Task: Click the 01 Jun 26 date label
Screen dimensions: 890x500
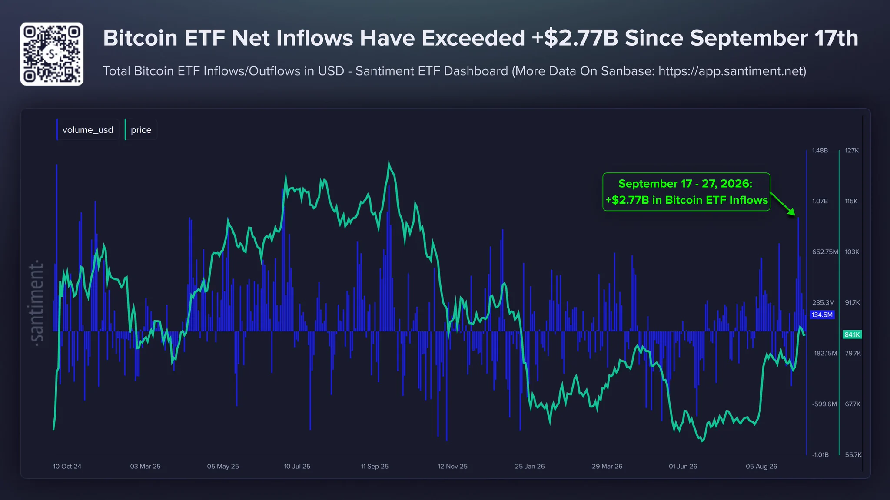Action: click(683, 467)
